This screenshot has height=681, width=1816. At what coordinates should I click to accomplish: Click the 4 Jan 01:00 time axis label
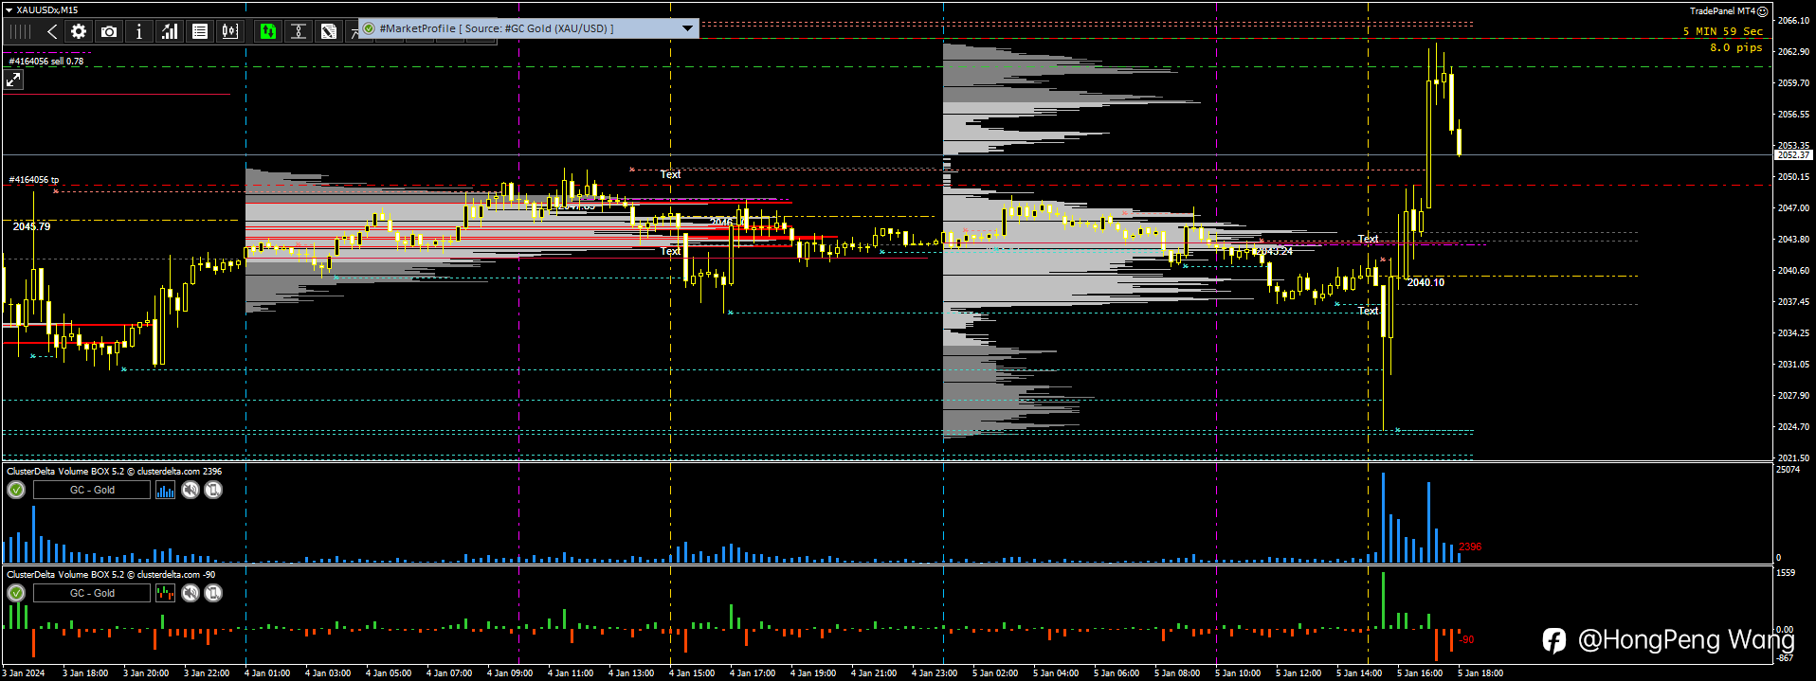click(x=267, y=673)
